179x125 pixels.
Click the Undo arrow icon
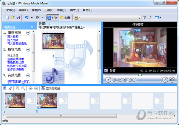coord(27,18)
